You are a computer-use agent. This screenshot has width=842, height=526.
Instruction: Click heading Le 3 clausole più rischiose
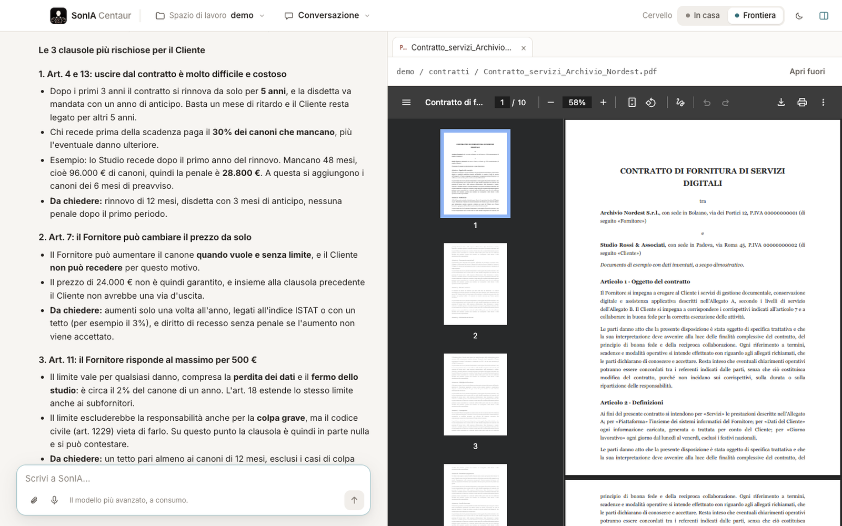point(122,50)
